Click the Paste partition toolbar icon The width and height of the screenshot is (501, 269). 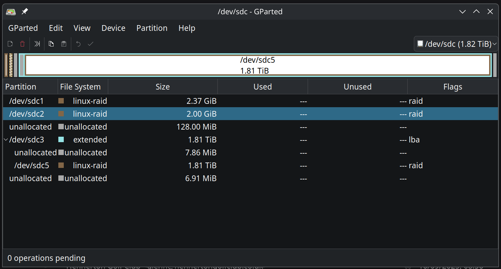pyautogui.click(x=63, y=44)
